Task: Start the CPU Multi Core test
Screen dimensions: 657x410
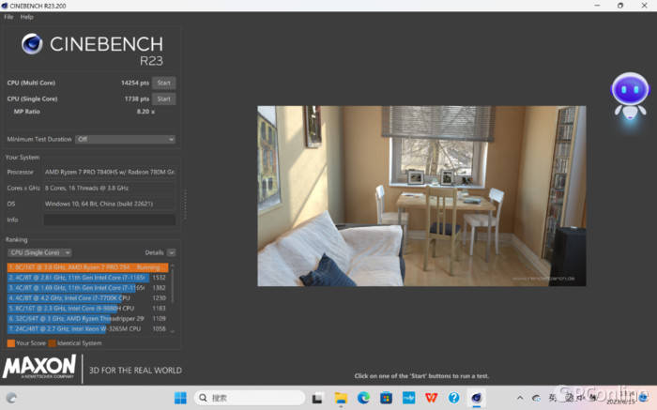Action: 163,83
